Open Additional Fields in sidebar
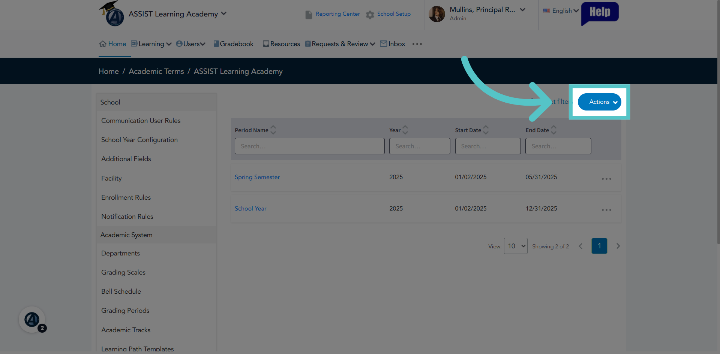The height and width of the screenshot is (354, 720). coord(126,159)
